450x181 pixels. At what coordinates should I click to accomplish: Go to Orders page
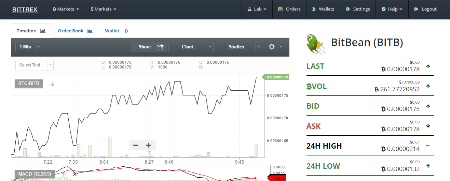(x=289, y=9)
